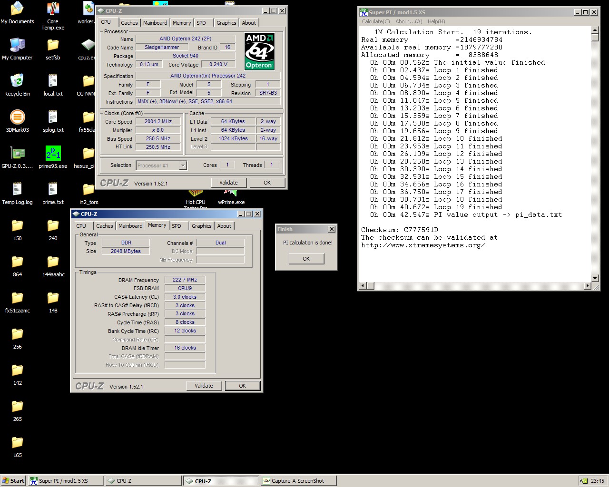Open fx51caamc folder icon
The height and width of the screenshot is (487, 609).
(17, 302)
